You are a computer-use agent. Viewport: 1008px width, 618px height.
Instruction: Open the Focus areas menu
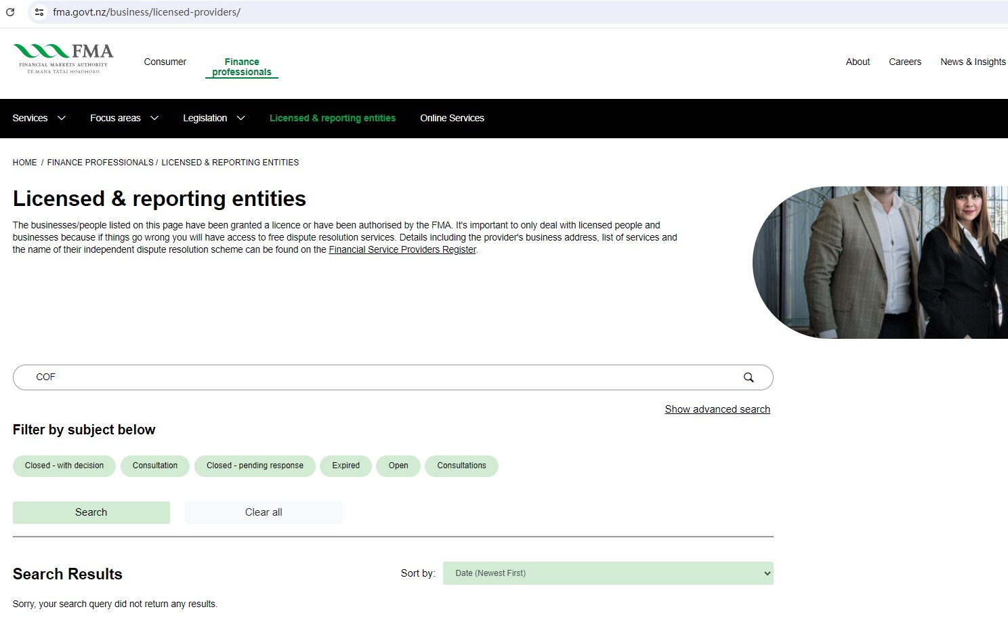[x=115, y=118]
